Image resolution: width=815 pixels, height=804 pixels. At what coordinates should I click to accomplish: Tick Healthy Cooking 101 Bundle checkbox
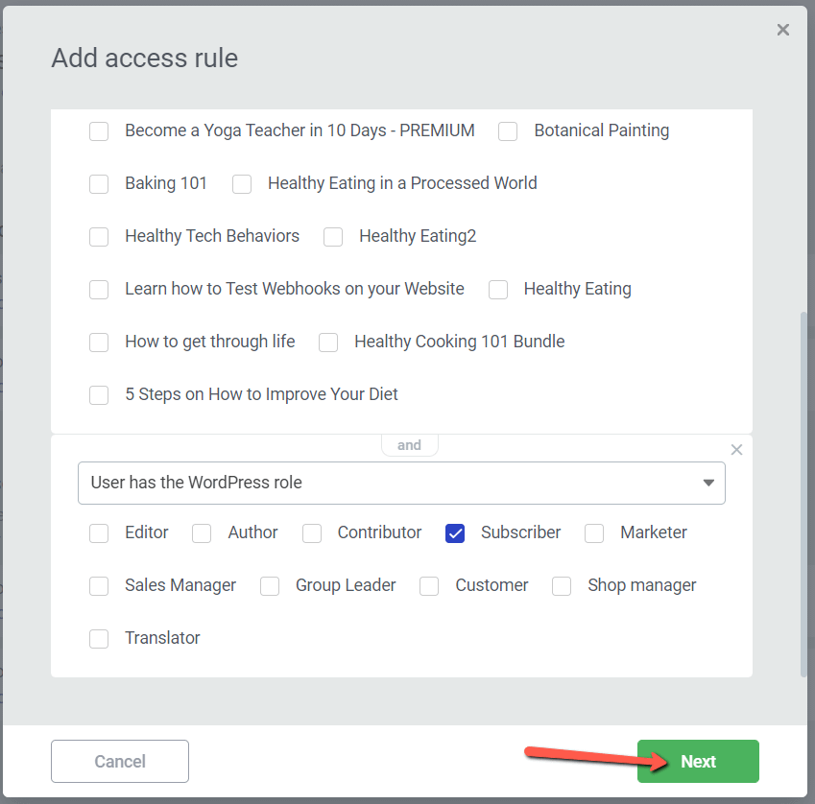coord(328,343)
